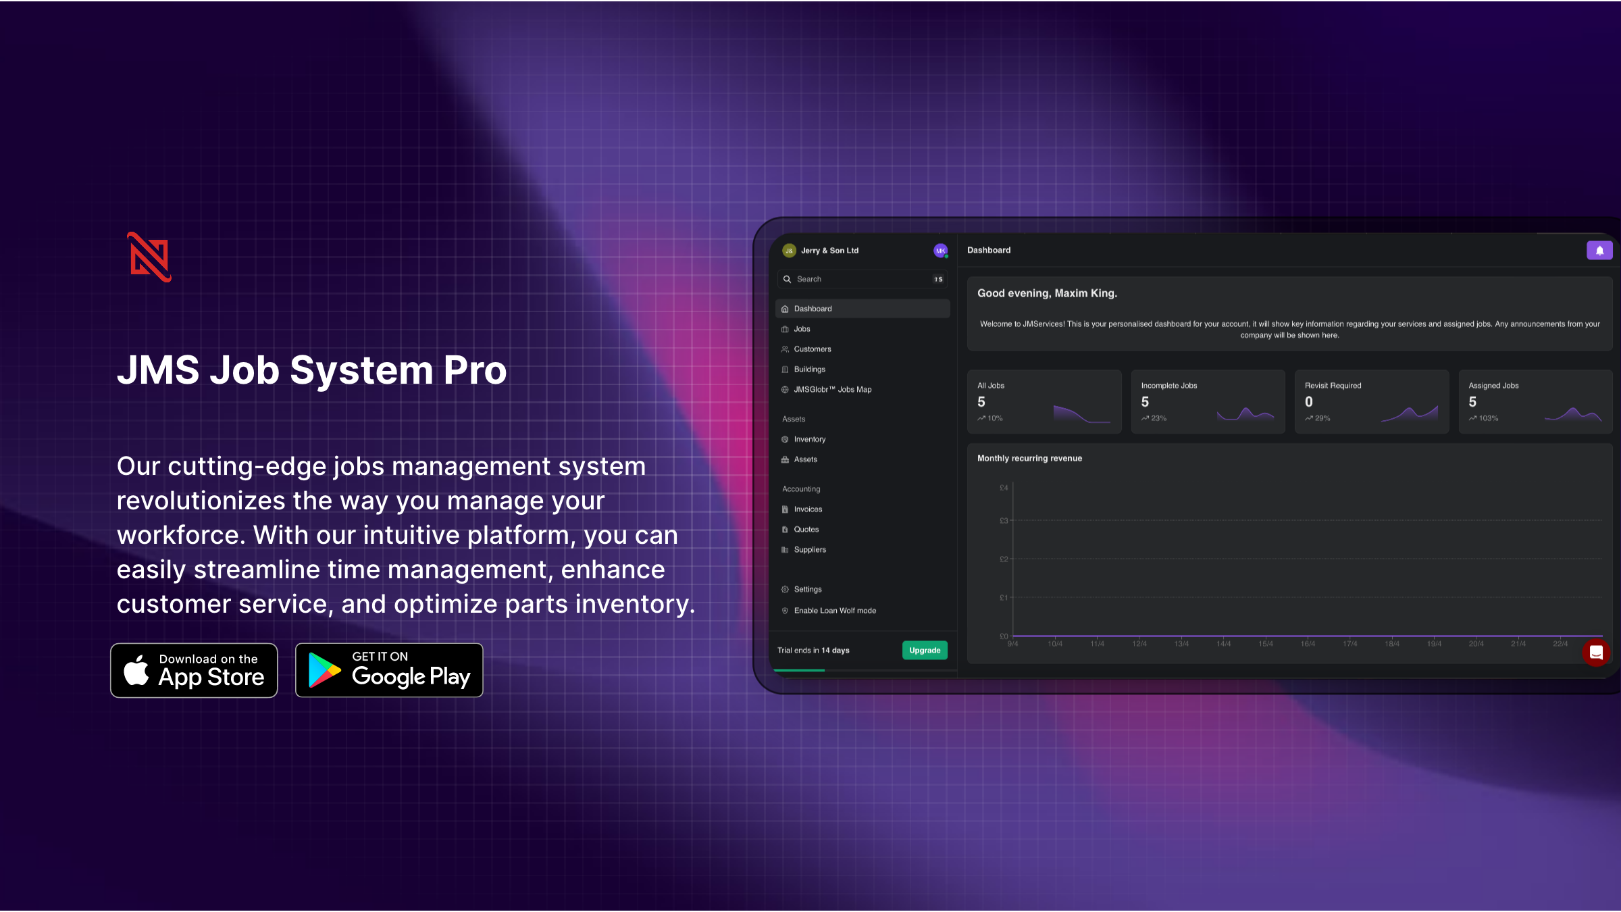Open the Settings panel
1621x912 pixels.
tap(807, 588)
